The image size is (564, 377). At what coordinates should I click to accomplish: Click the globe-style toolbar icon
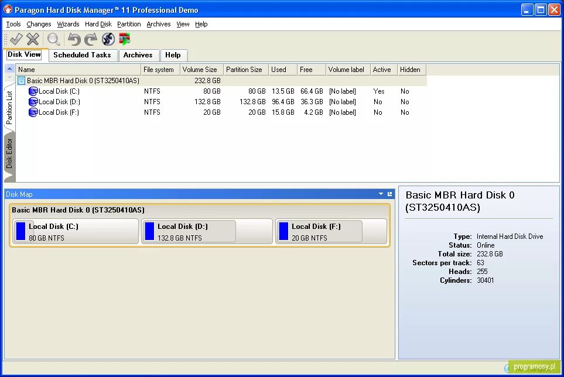[x=108, y=39]
